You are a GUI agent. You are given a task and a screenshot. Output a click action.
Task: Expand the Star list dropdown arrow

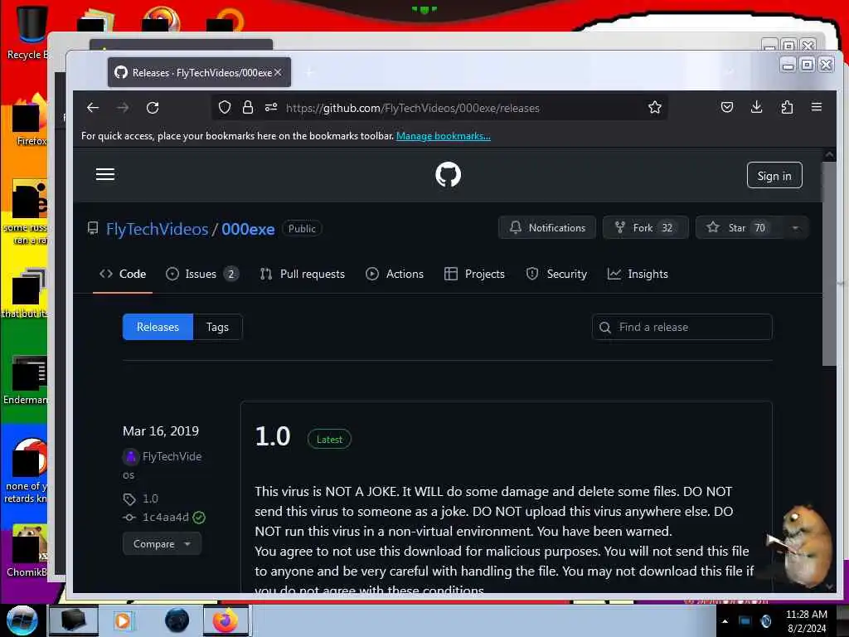[795, 227]
